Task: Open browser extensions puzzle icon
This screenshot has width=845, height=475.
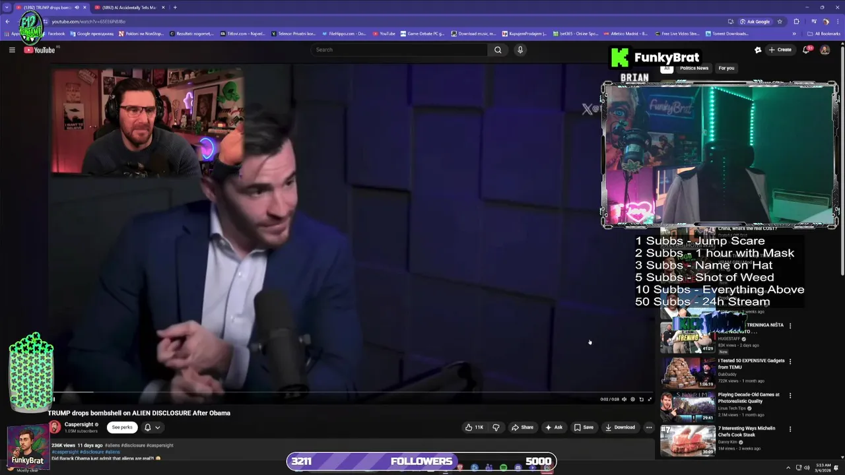Action: click(796, 21)
